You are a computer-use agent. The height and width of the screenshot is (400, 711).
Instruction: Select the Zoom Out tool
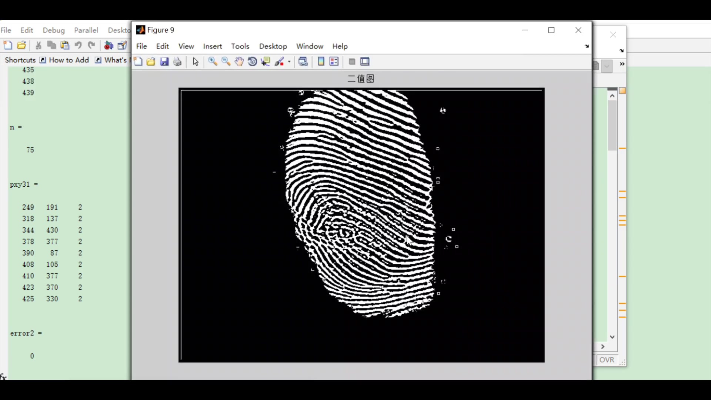226,62
